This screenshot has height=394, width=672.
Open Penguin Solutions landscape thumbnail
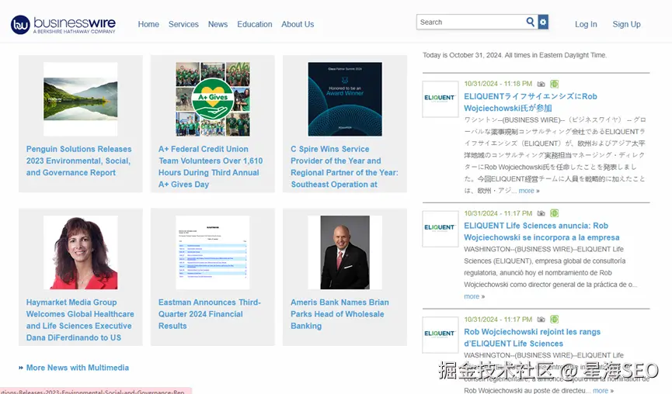(81, 98)
